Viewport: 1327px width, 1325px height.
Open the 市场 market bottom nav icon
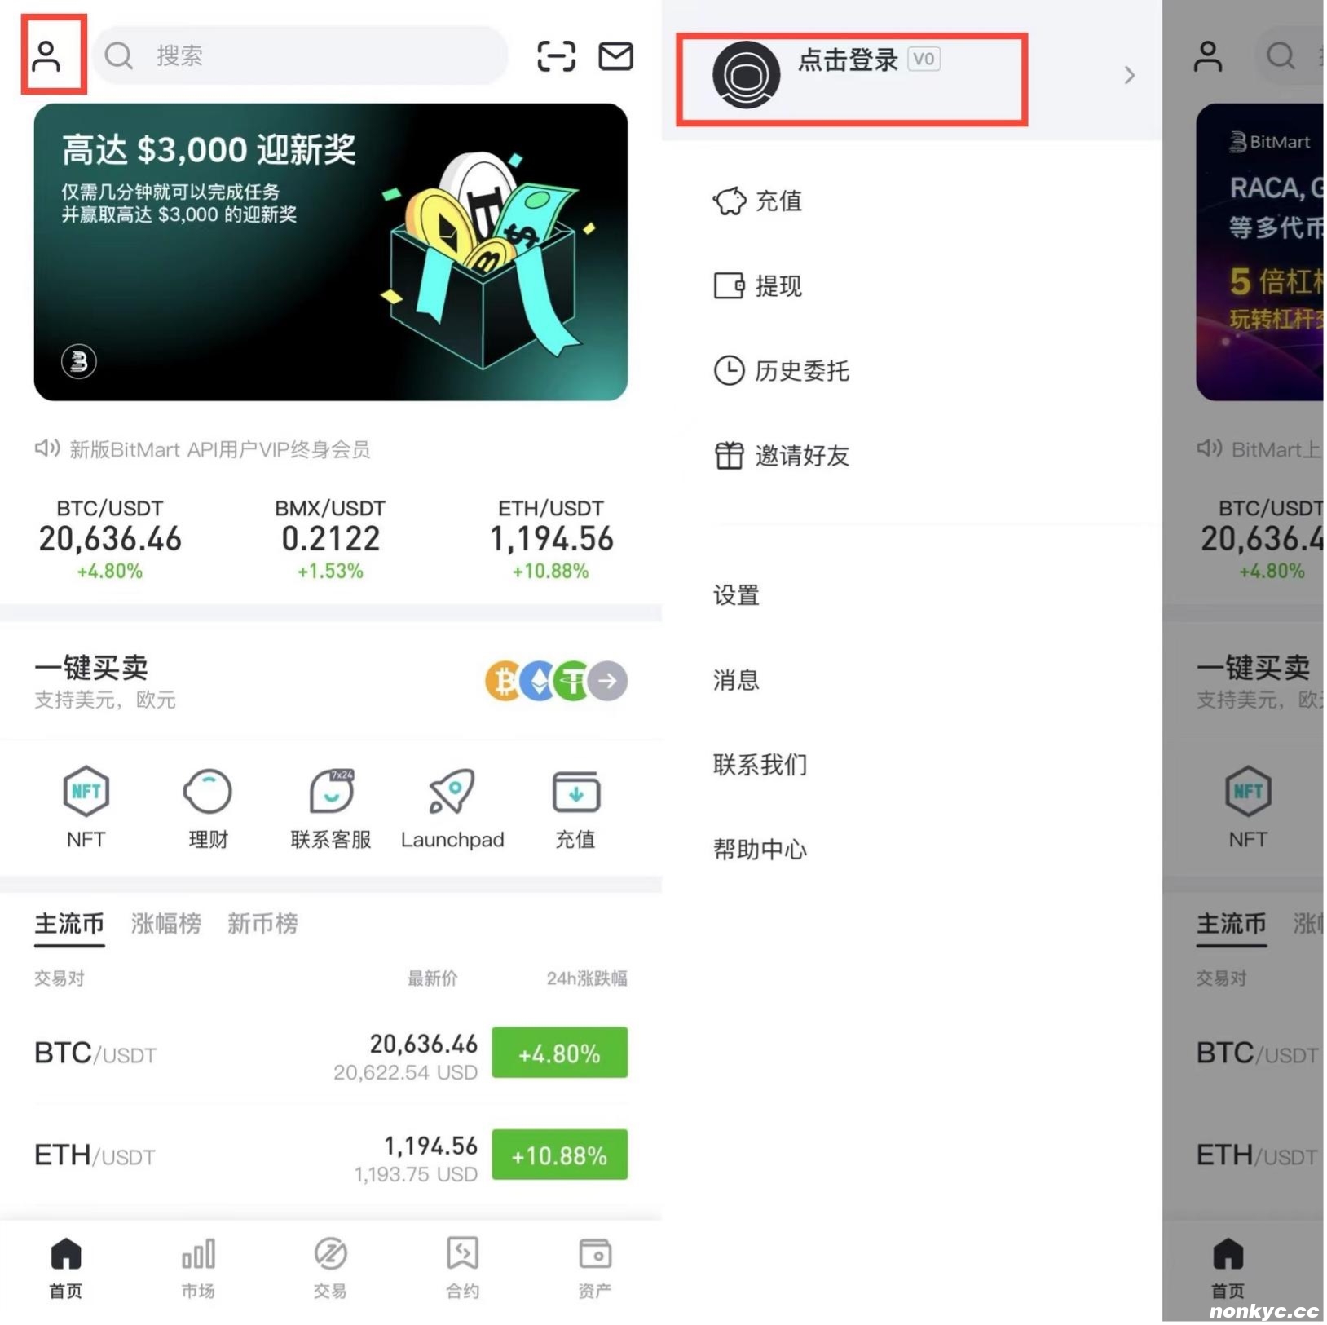click(x=198, y=1255)
